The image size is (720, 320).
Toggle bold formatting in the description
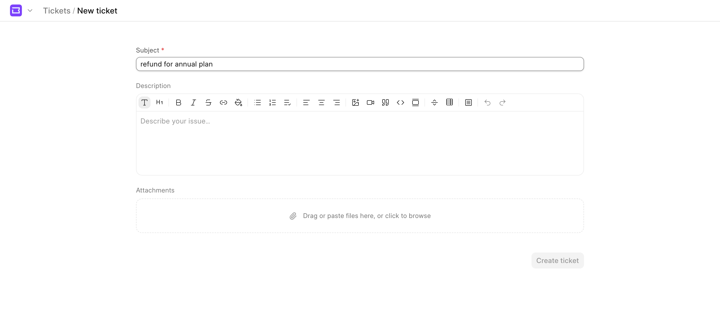click(178, 102)
